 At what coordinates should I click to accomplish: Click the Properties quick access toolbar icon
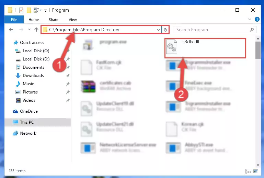(21, 10)
